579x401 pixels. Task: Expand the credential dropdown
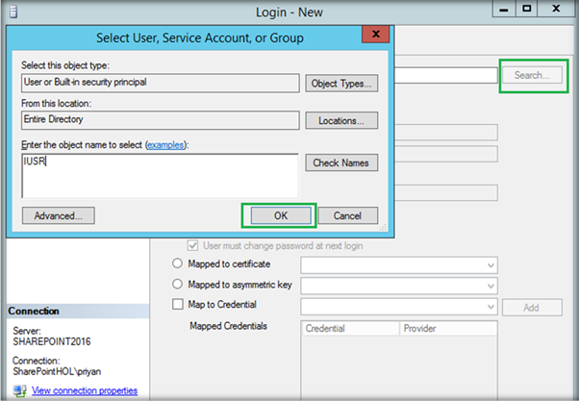[x=491, y=307]
